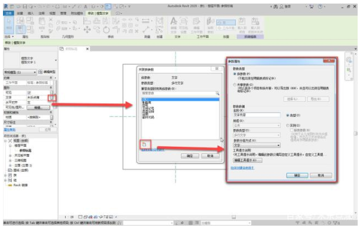Toggle the 可见 checkbox in properties

pos(29,93)
